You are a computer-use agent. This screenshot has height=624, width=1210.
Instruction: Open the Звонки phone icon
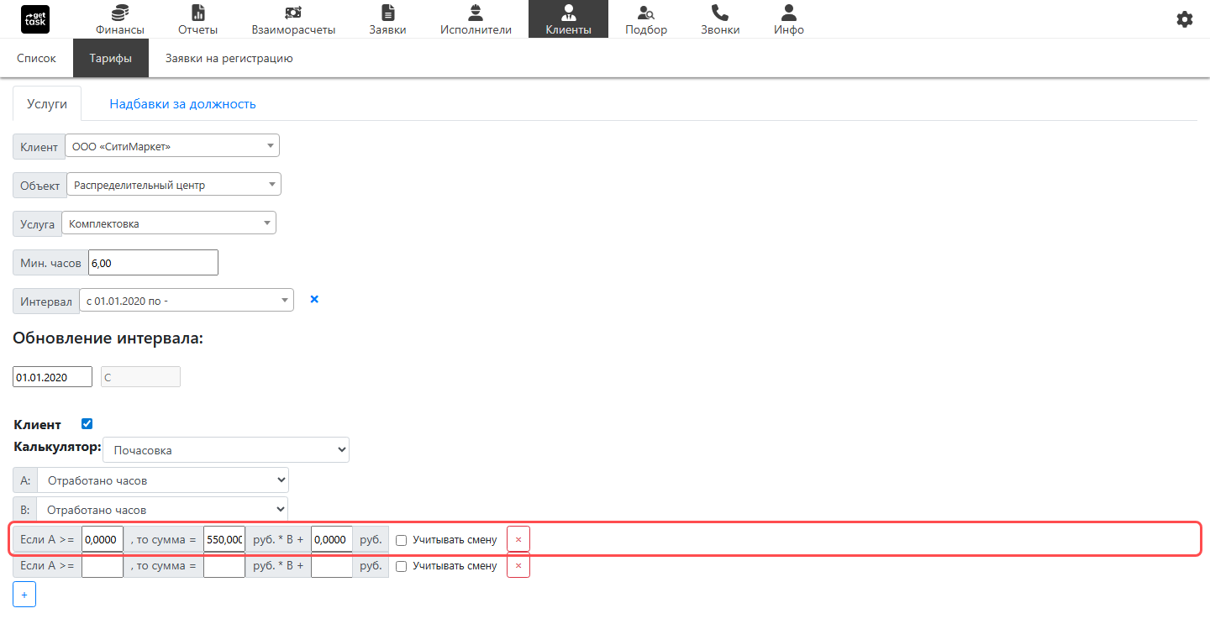click(x=720, y=13)
